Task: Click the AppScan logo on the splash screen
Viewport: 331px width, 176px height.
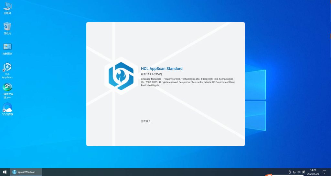Action: (121, 76)
